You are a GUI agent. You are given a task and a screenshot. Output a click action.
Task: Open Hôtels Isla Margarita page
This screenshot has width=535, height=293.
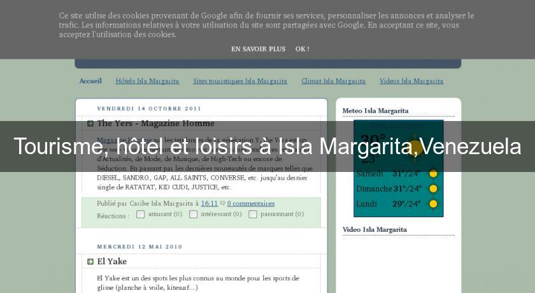tap(147, 81)
